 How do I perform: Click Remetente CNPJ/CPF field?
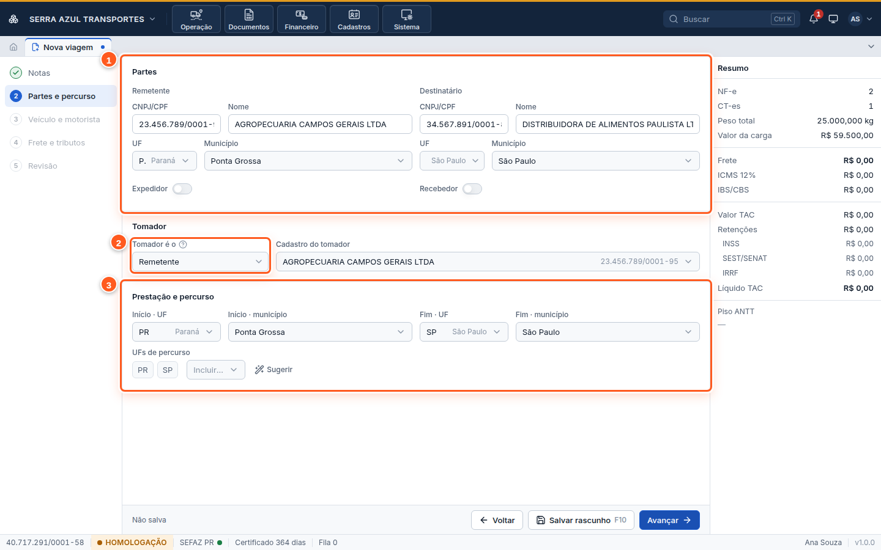pos(176,124)
